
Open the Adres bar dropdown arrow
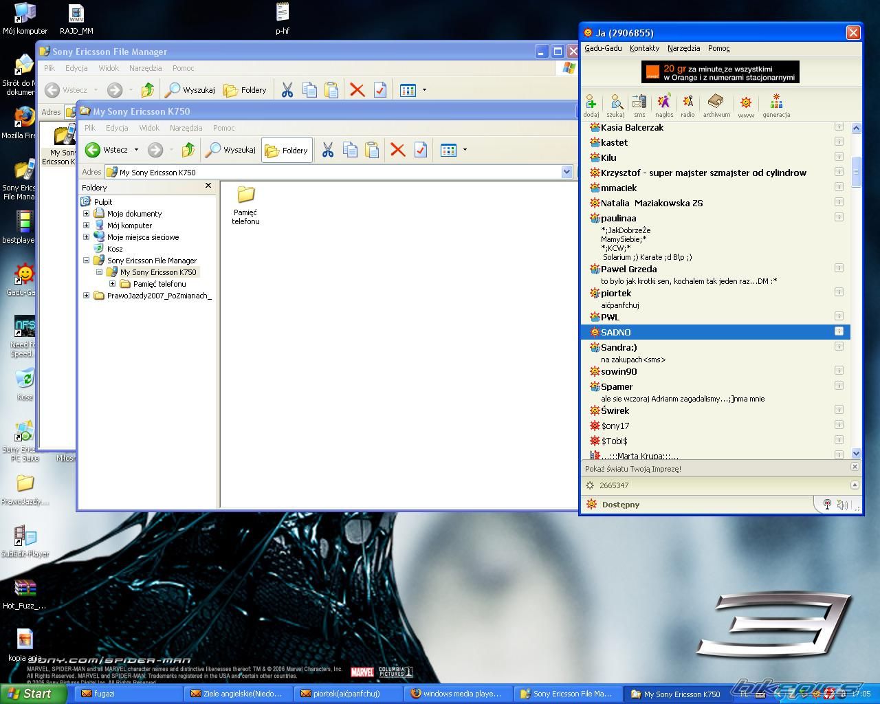pos(566,172)
